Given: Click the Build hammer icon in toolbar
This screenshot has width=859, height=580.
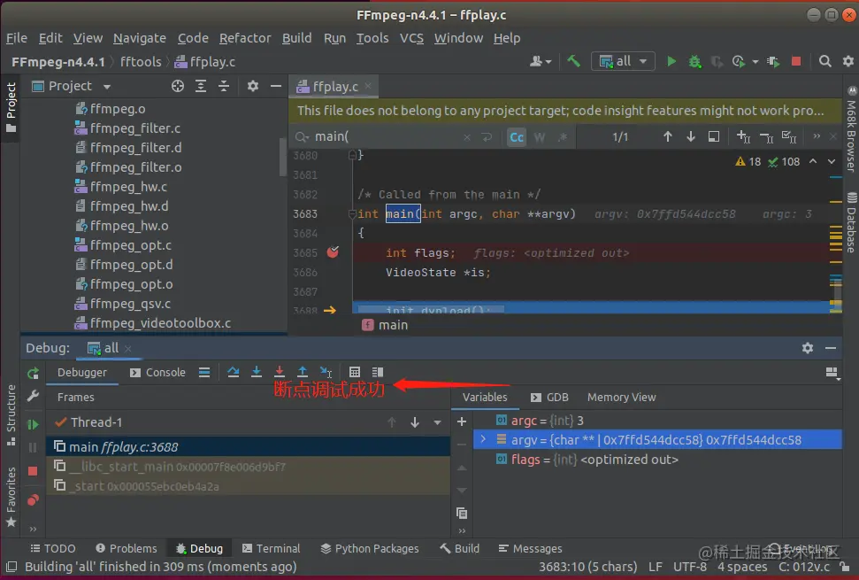Looking at the screenshot, I should tap(573, 61).
